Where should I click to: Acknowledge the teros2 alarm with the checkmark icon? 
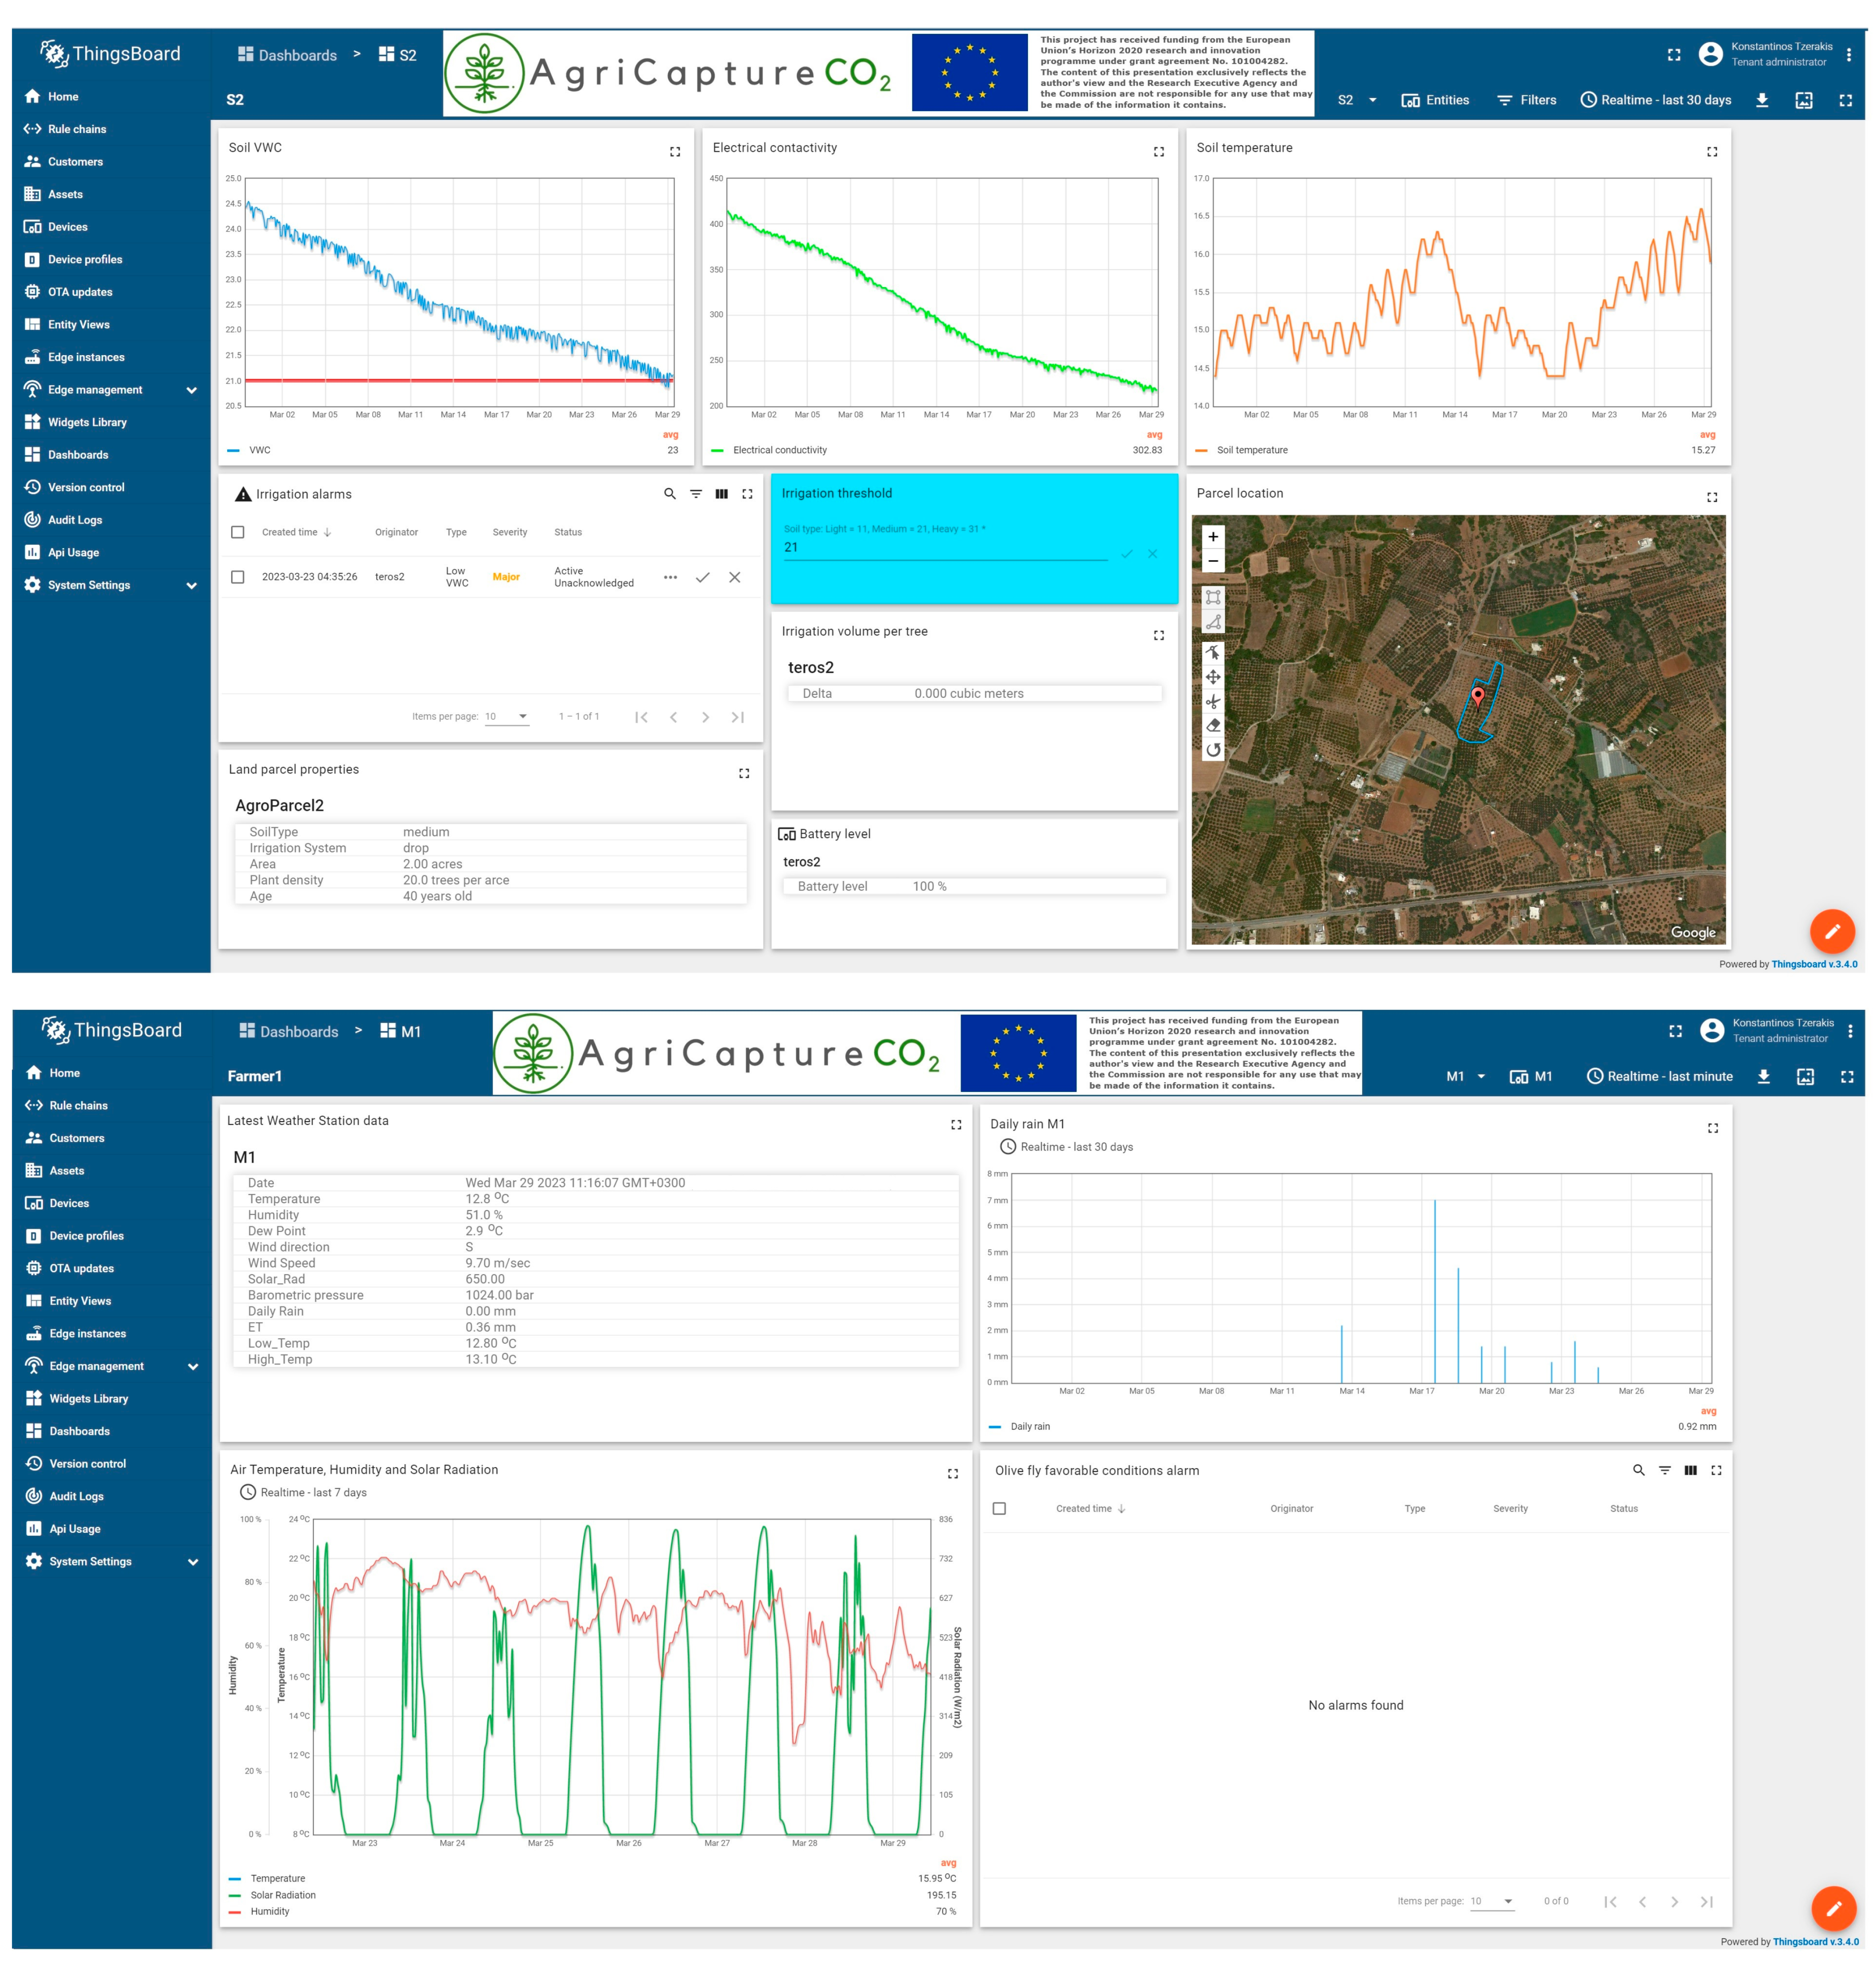point(703,577)
